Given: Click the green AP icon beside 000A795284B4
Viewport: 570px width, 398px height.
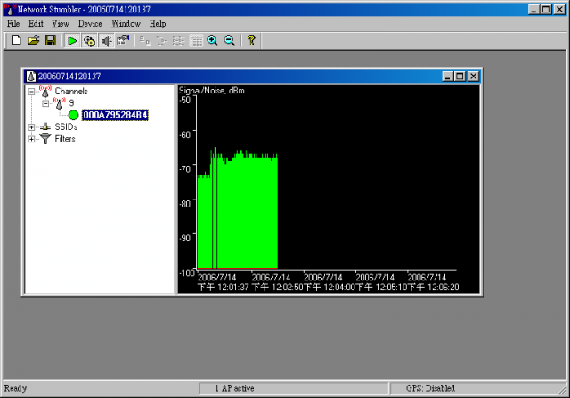Looking at the screenshot, I should [73, 115].
